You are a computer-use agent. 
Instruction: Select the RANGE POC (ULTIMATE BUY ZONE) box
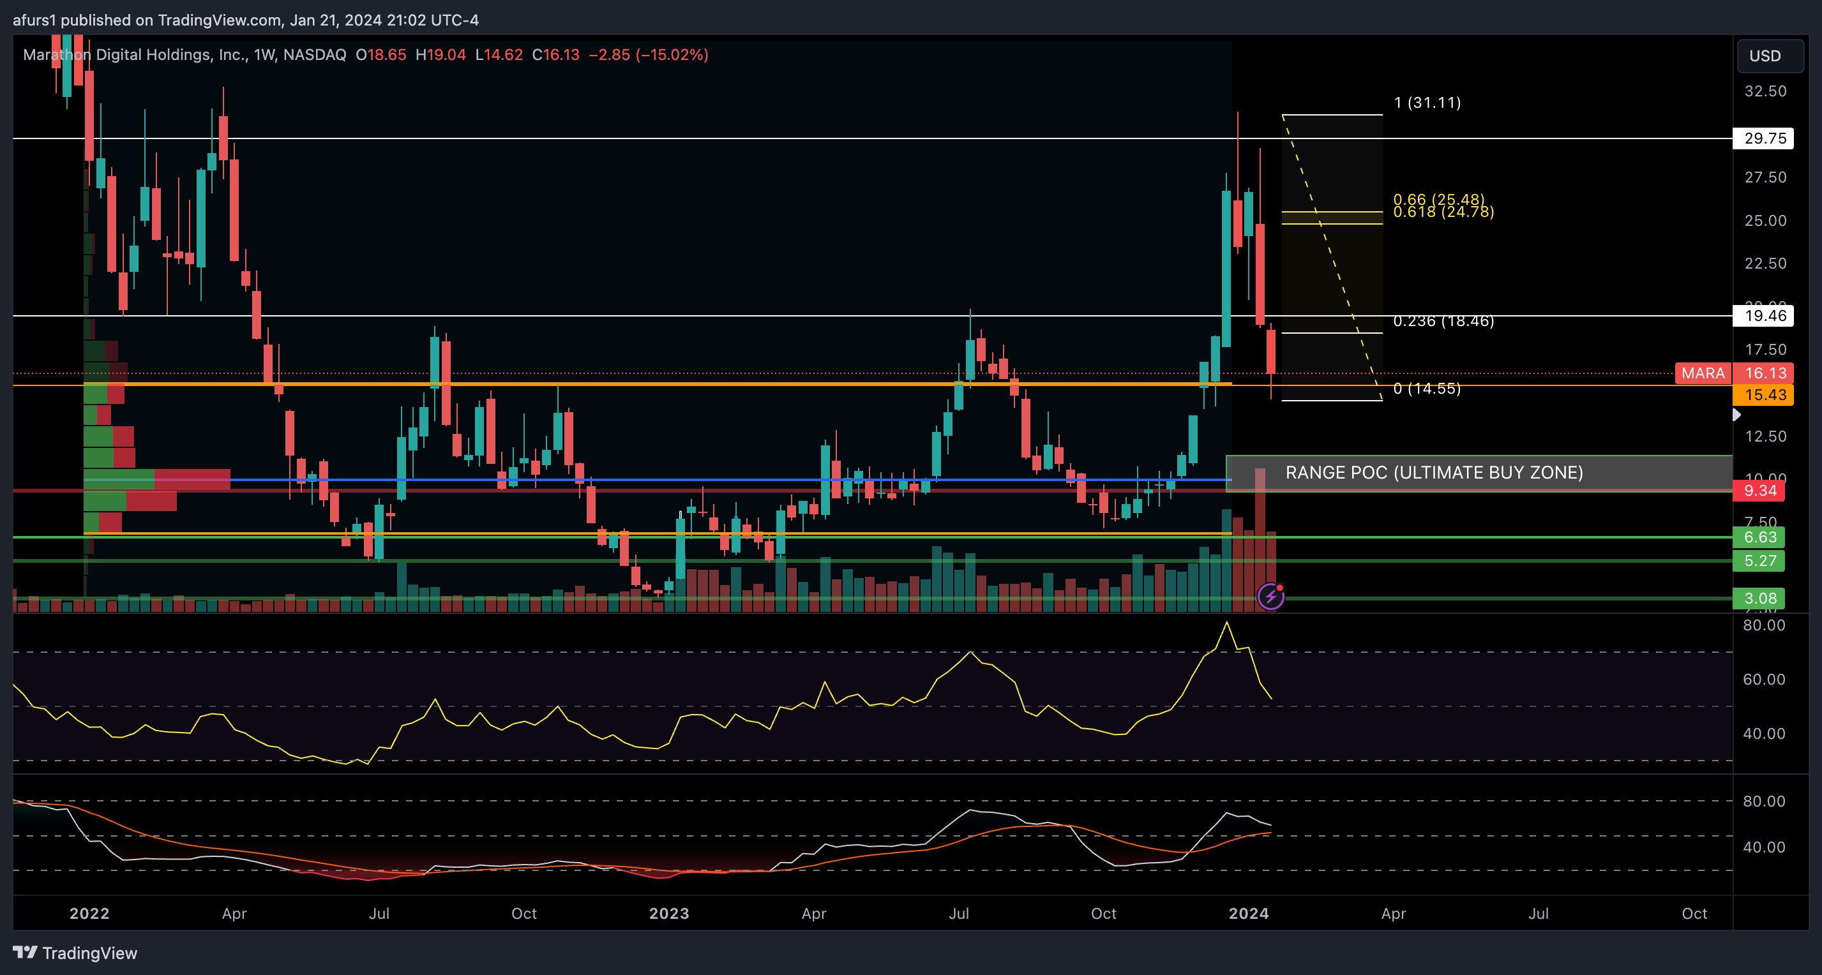click(x=1479, y=473)
